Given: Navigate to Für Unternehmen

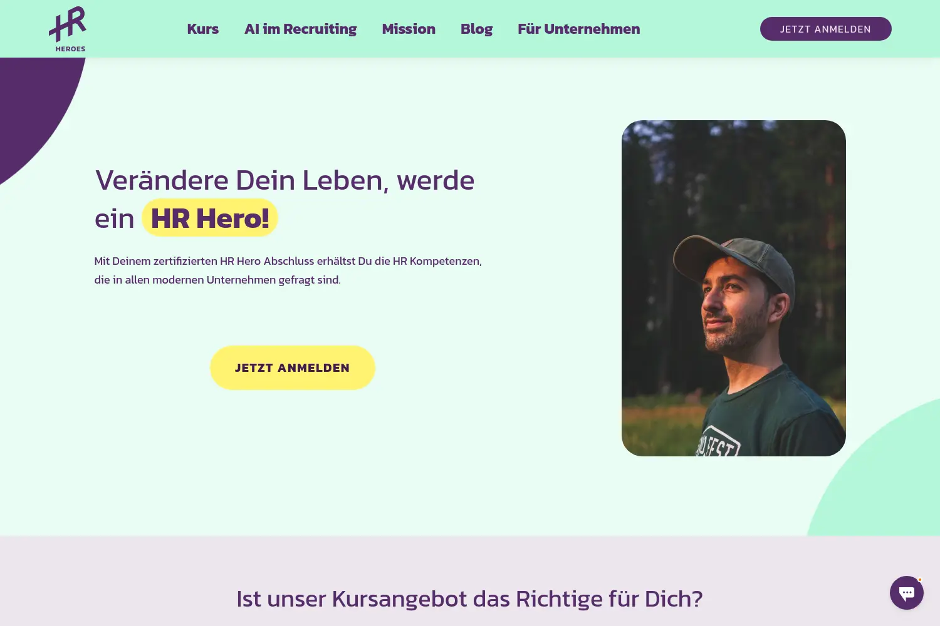Looking at the screenshot, I should coord(579,29).
